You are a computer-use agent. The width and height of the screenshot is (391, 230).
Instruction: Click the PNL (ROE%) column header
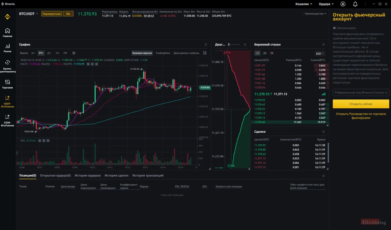click(182, 187)
